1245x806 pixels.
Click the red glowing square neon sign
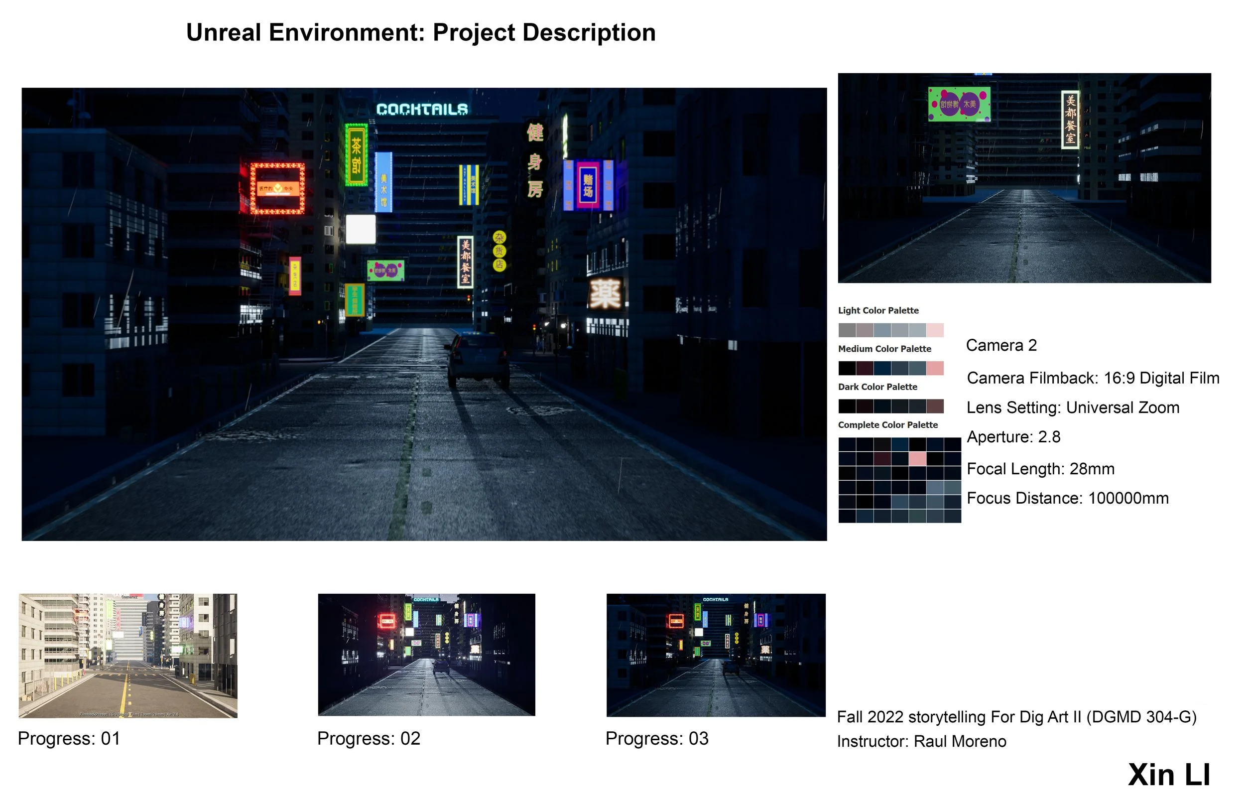click(277, 189)
